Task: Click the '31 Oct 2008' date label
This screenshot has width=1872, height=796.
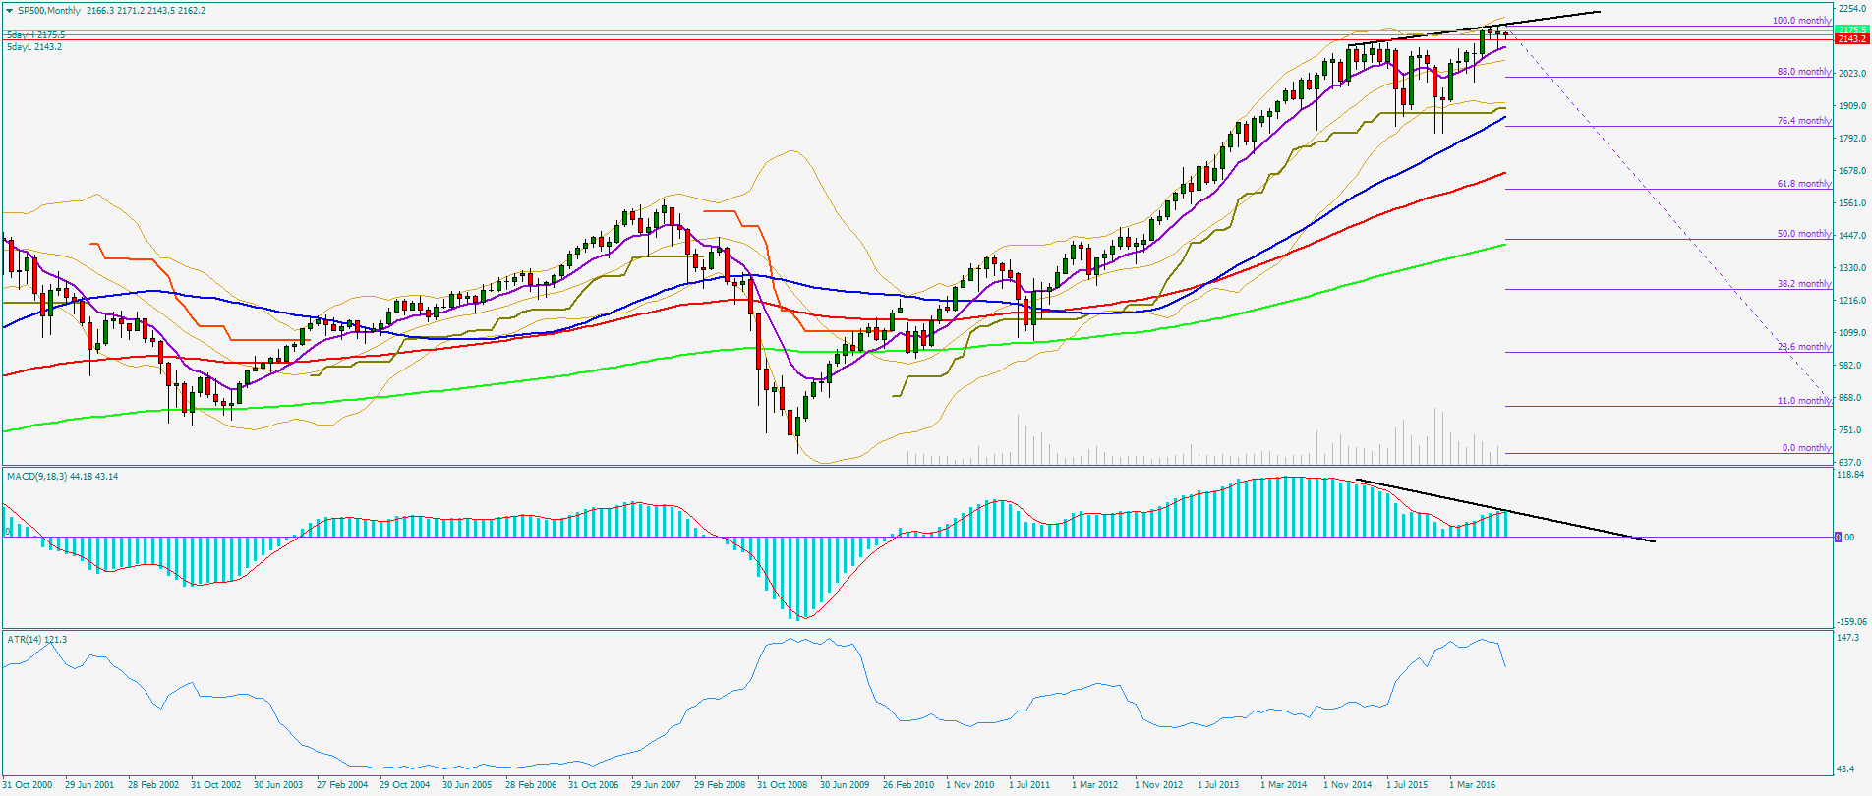Action: pyautogui.click(x=783, y=785)
